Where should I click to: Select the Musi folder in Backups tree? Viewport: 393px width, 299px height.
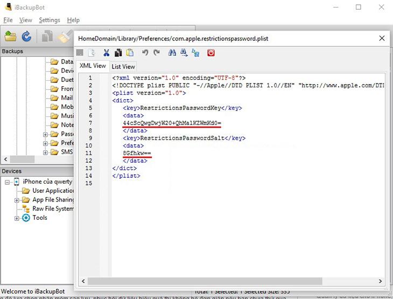pyautogui.click(x=62, y=116)
